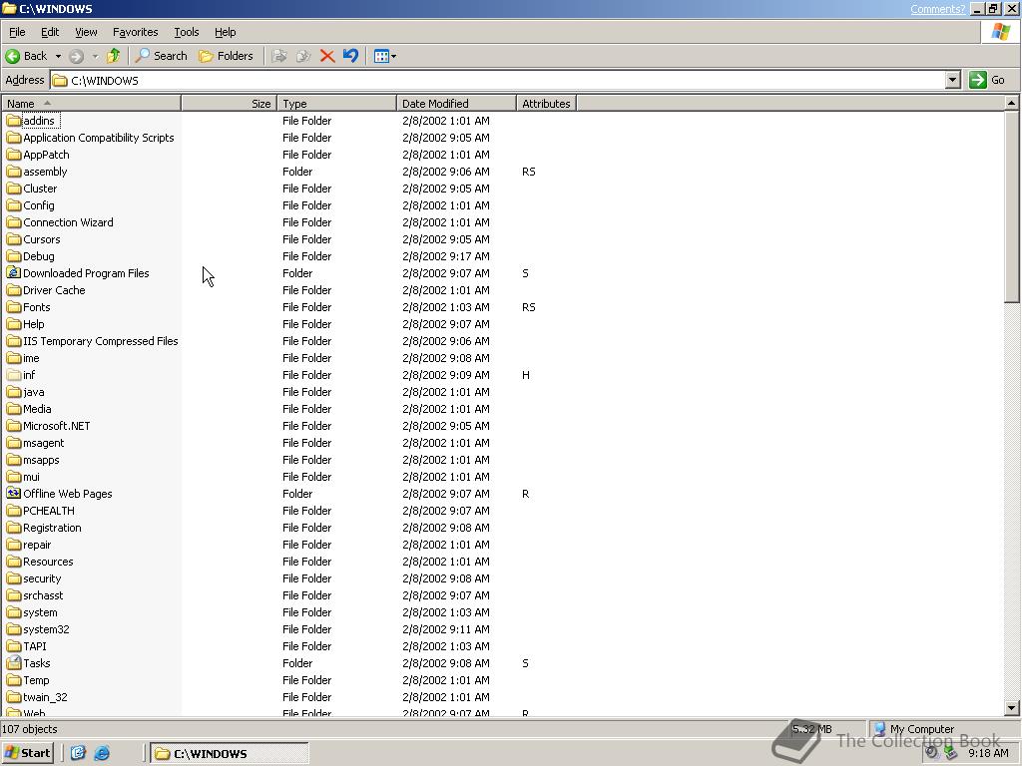The height and width of the screenshot is (766, 1022).
Task: Click the scroll down arrow of file list
Action: [1012, 708]
